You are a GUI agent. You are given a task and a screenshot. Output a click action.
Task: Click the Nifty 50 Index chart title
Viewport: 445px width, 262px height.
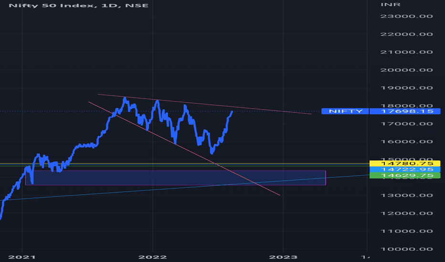(79, 5)
